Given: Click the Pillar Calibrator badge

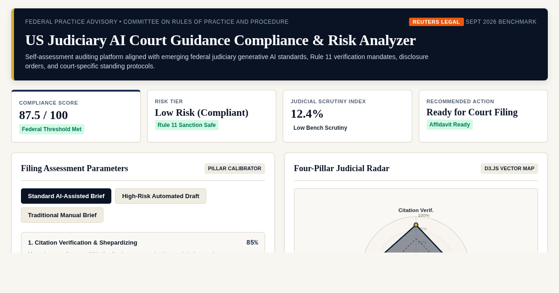Looking at the screenshot, I should click(235, 168).
